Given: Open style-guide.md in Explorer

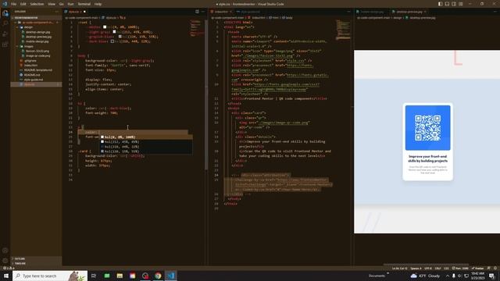Looking at the screenshot, I should [34, 80].
